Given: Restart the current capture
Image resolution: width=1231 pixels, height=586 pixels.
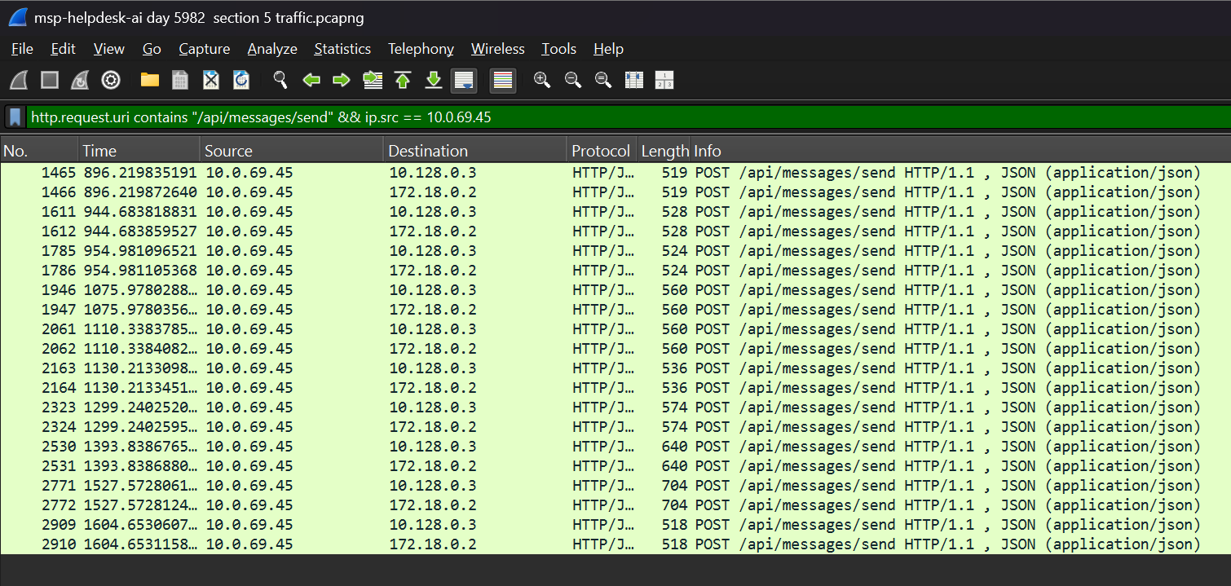Looking at the screenshot, I should click(80, 80).
